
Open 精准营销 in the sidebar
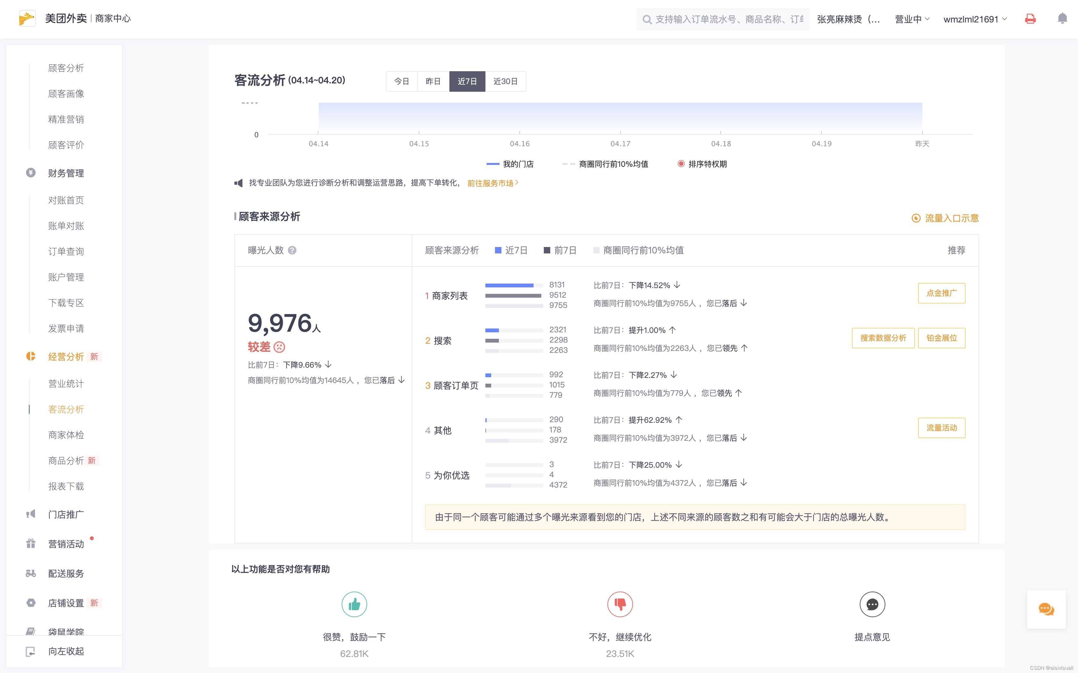pos(66,119)
